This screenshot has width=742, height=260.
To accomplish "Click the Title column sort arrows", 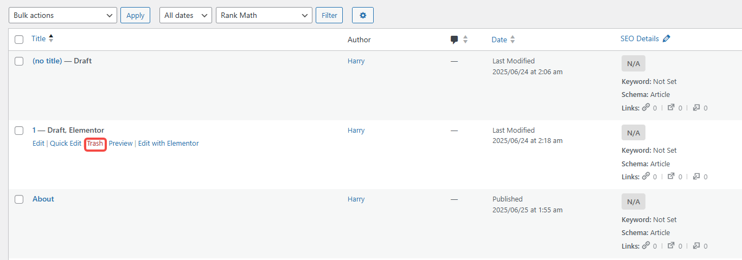I will click(x=51, y=38).
